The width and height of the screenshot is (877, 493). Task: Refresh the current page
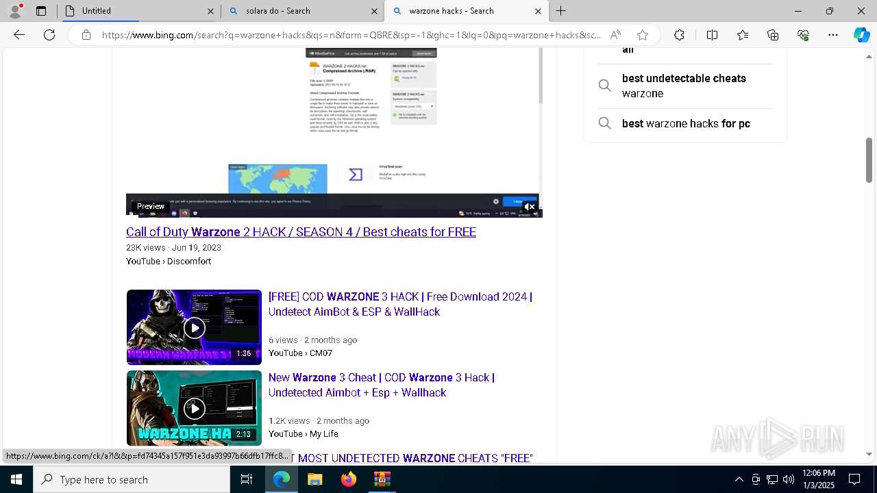(49, 35)
